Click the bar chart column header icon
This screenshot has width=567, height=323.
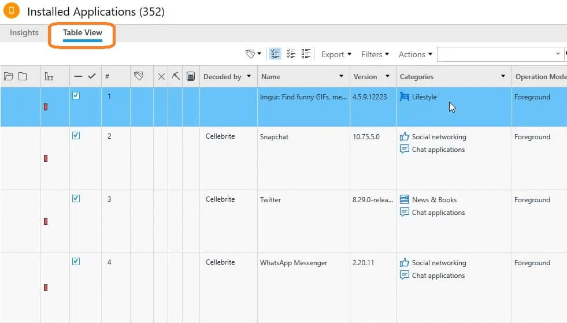click(49, 77)
